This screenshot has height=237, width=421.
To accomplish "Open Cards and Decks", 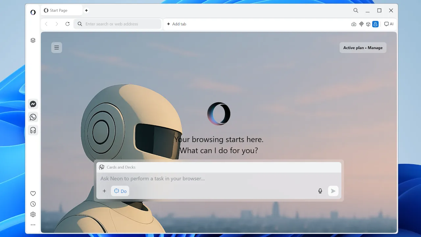I will (117, 167).
